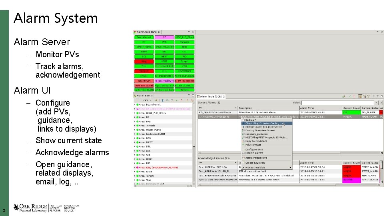The image size is (384, 216).
Task: Click un-acknowledge red icon in Alarm Tree toolbar
Action: (x=181, y=100)
